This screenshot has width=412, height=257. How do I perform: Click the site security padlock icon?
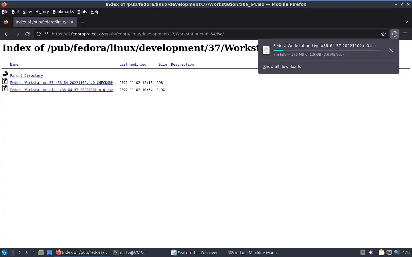47,34
